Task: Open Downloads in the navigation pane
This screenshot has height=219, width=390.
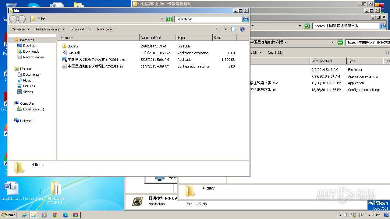Action: click(31, 51)
